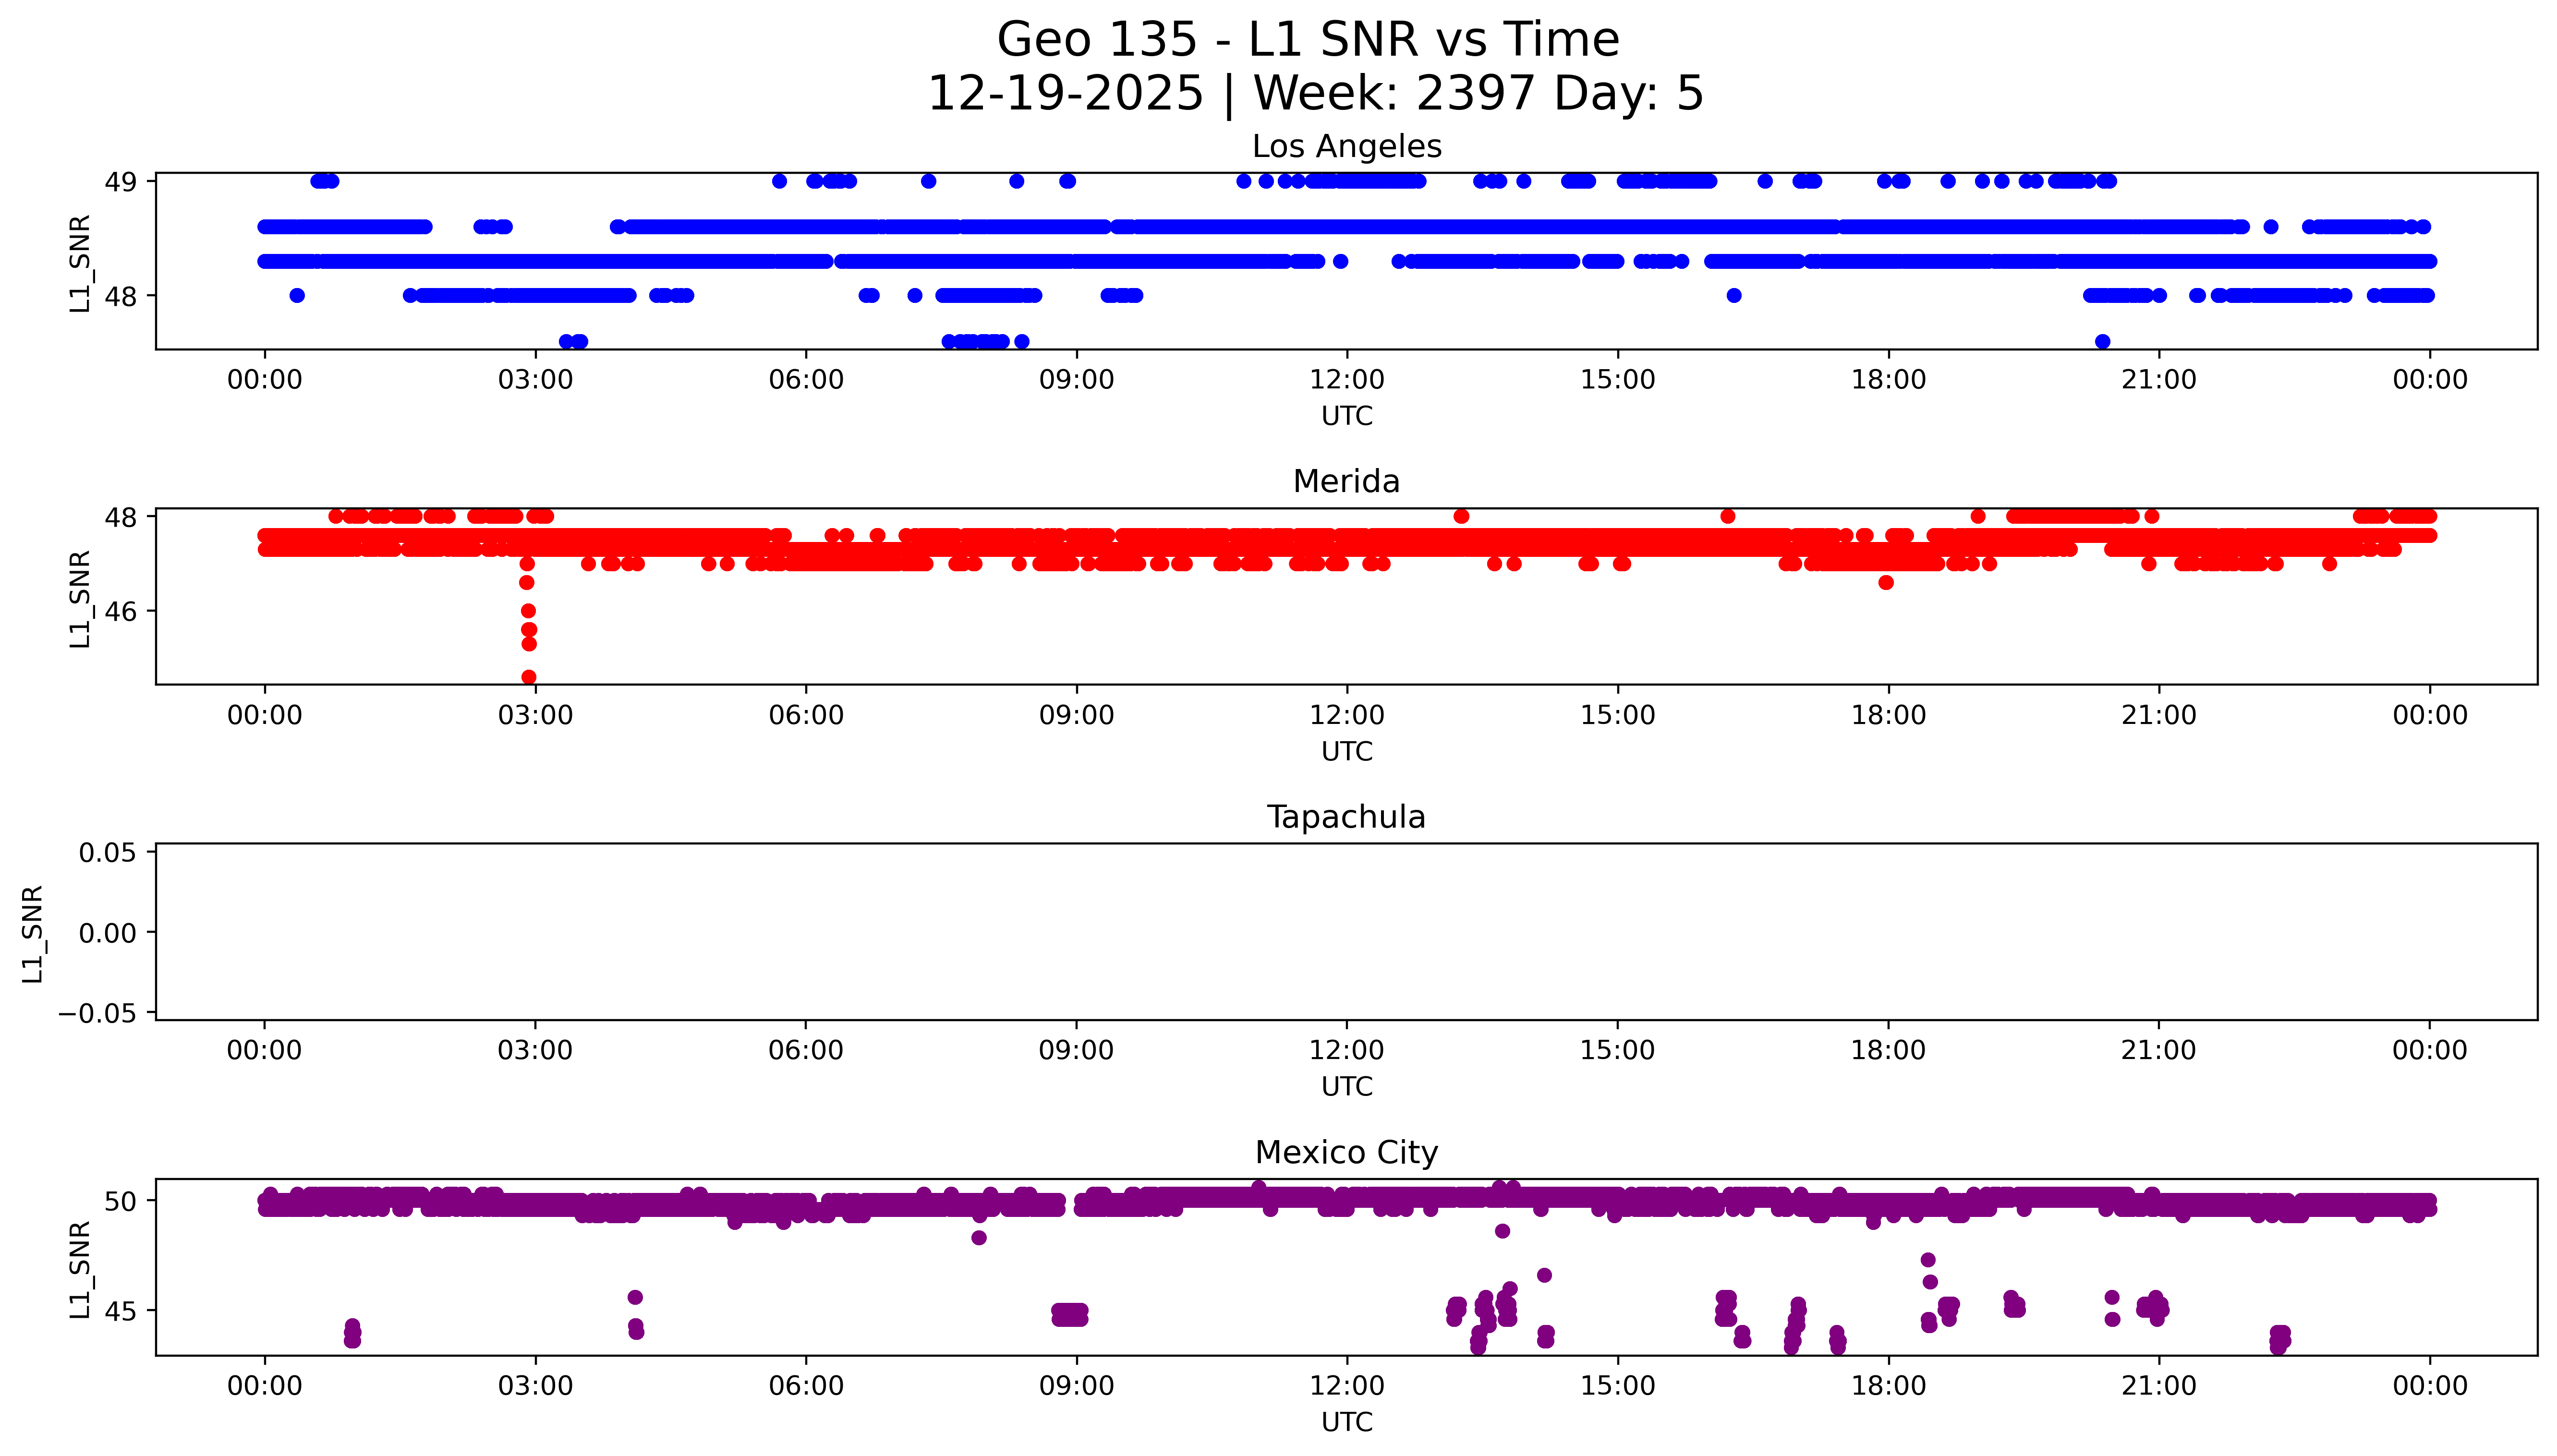Click inside the empty Tapachula plot area
The width and height of the screenshot is (2557, 1456).
tap(1346, 932)
